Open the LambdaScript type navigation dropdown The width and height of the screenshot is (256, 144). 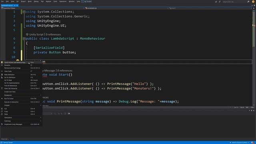pos(126,8)
